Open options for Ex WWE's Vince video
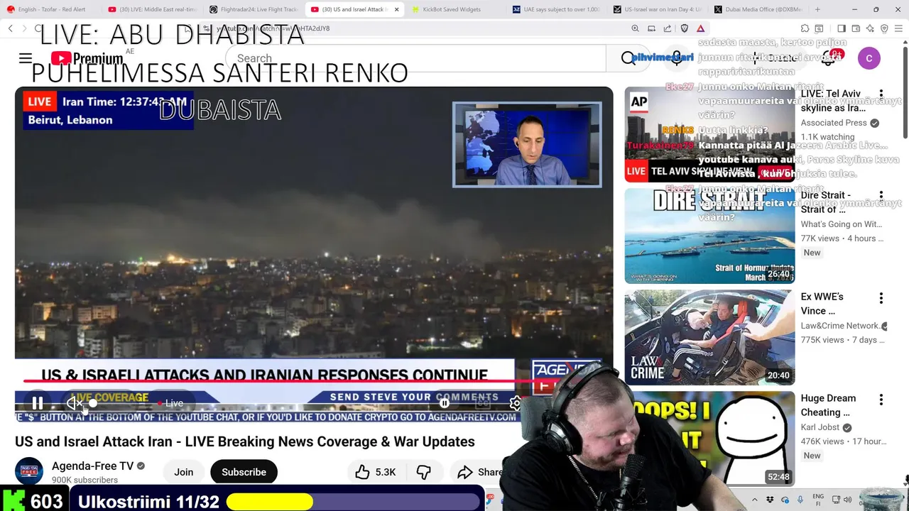 881,298
